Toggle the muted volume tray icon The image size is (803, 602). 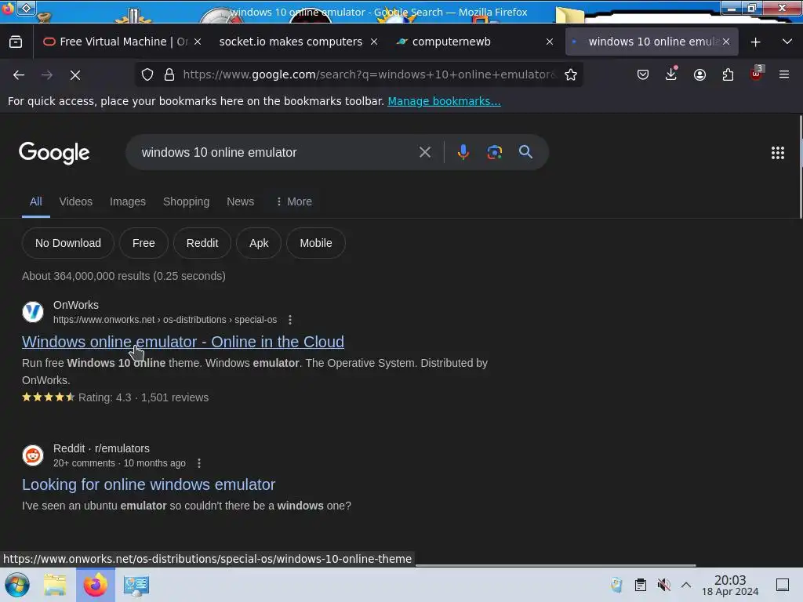click(663, 585)
